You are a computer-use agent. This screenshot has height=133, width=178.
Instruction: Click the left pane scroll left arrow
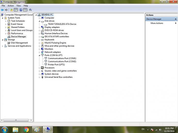tap(2, 120)
